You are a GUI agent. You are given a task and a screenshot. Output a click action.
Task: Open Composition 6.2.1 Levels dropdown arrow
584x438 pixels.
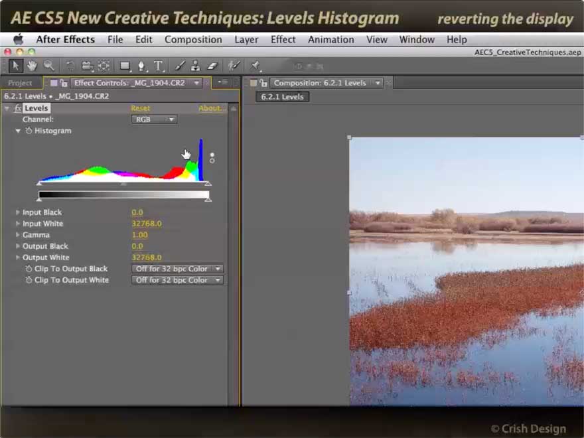click(x=378, y=83)
